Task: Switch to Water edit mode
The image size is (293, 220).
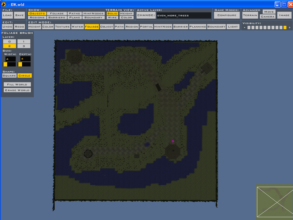Action: click(77, 26)
